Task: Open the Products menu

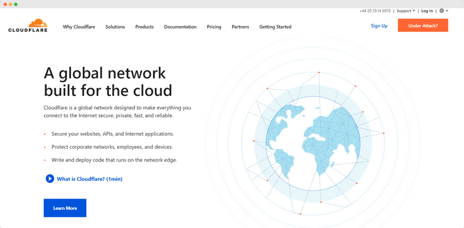Action: [x=144, y=27]
